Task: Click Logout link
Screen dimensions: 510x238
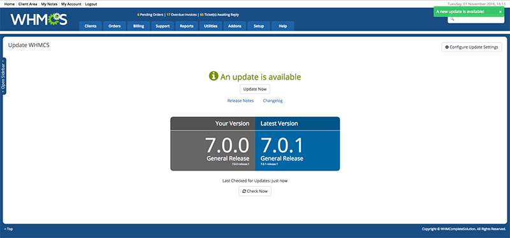Action: pos(91,4)
